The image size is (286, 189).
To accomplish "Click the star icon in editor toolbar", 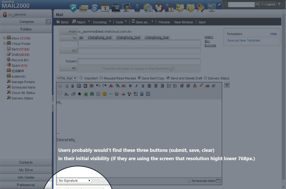I will pyautogui.click(x=79, y=94).
